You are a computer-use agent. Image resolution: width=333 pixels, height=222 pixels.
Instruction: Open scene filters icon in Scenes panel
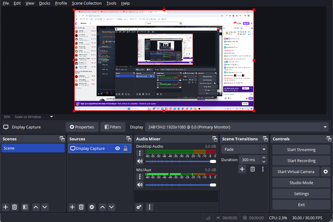tap(25, 207)
